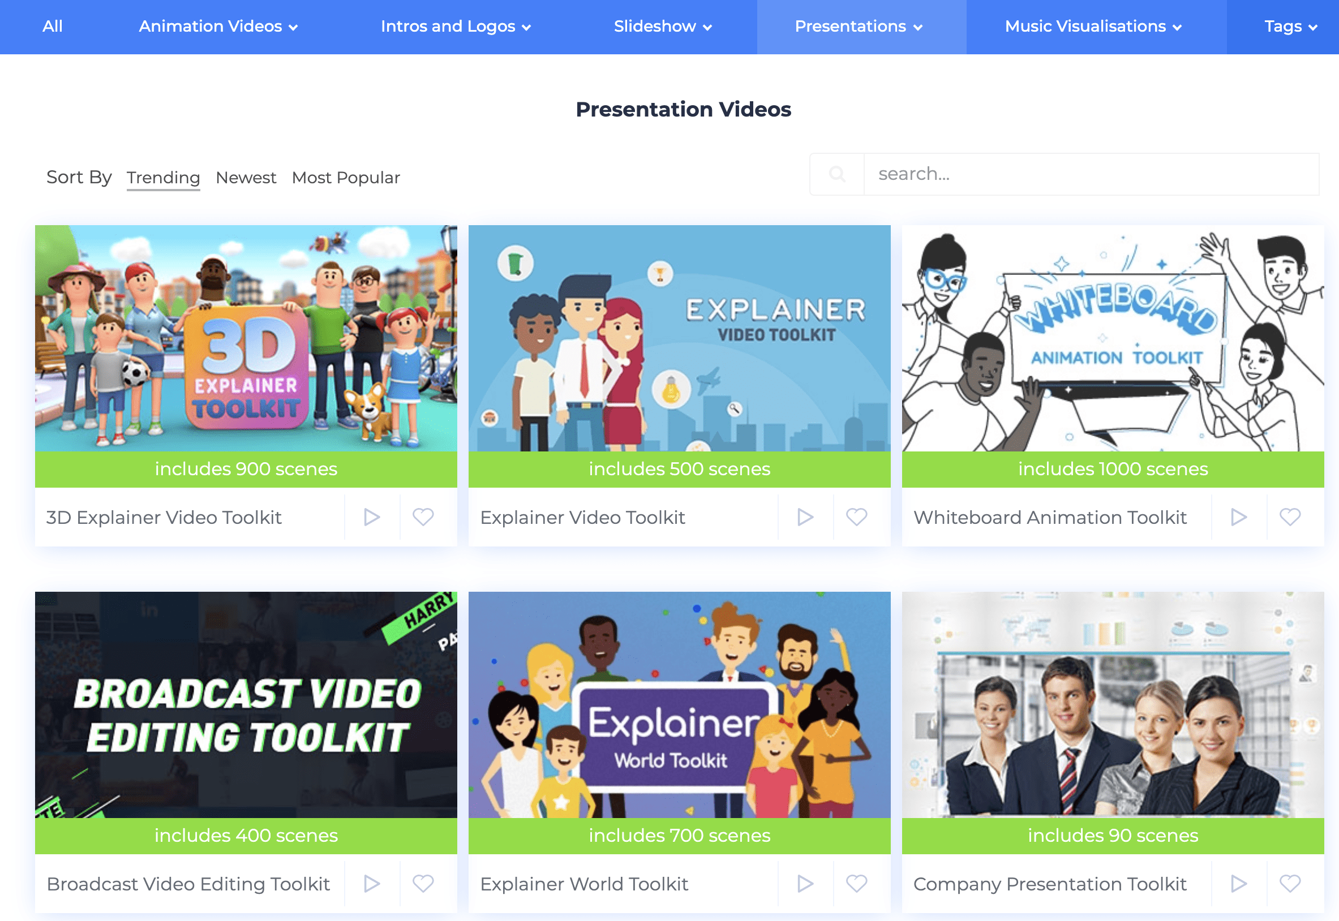Favorite the 3D Explainer Video Toolkit
The image size is (1339, 921).
pos(423,517)
